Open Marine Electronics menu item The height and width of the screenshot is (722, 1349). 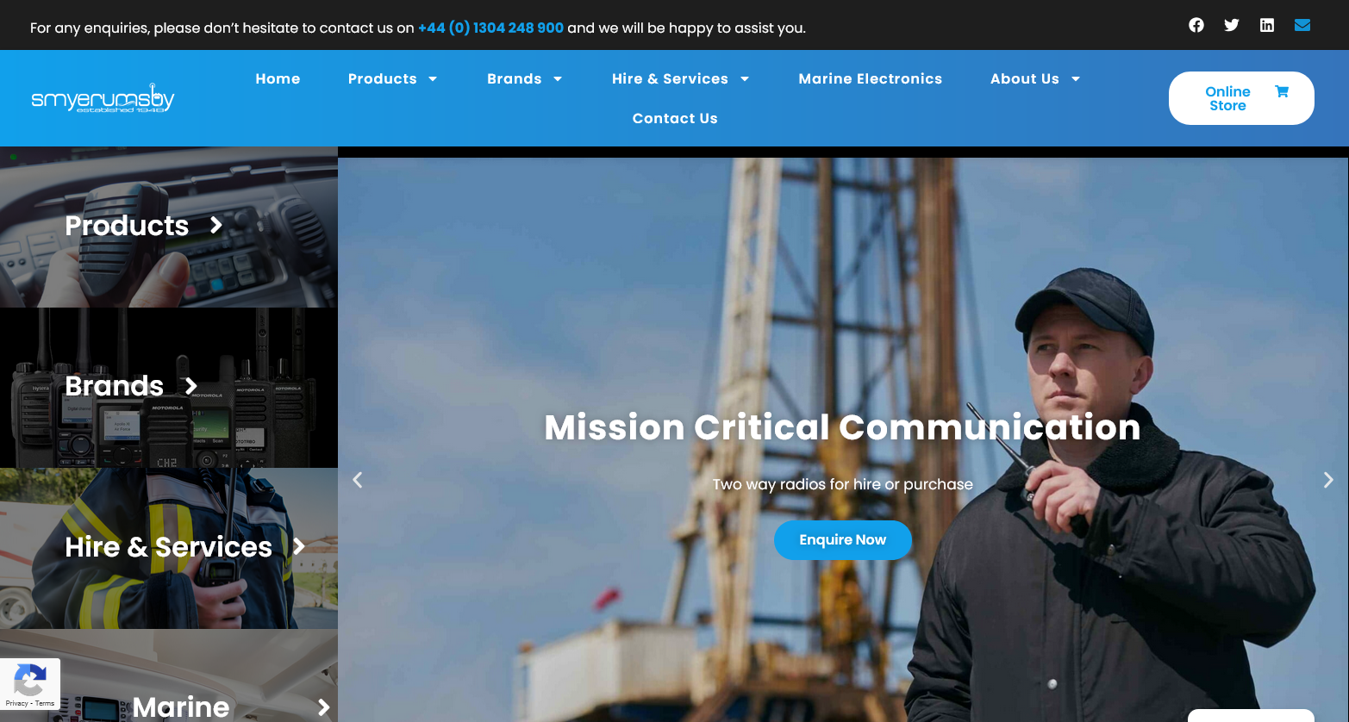click(x=870, y=78)
